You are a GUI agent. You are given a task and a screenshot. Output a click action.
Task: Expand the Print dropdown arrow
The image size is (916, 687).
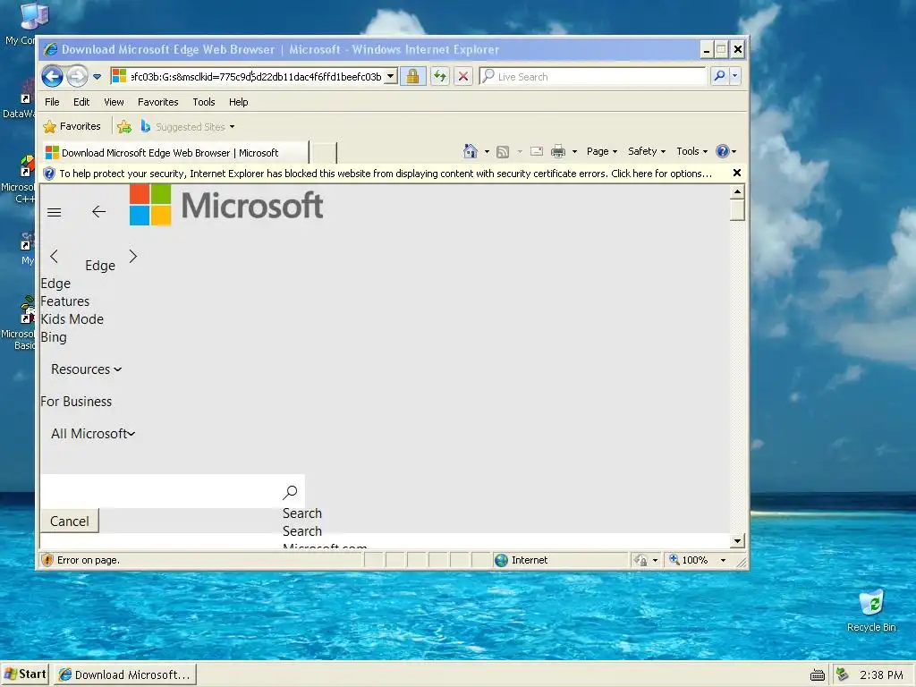[x=574, y=151]
